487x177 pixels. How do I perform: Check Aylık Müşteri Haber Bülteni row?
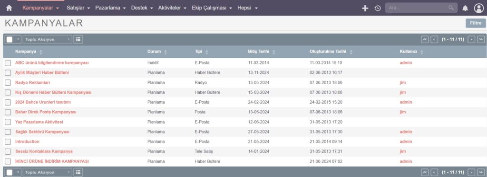tap(8, 72)
